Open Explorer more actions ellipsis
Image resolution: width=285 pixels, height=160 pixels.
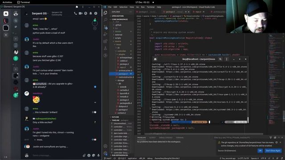pos(130,12)
